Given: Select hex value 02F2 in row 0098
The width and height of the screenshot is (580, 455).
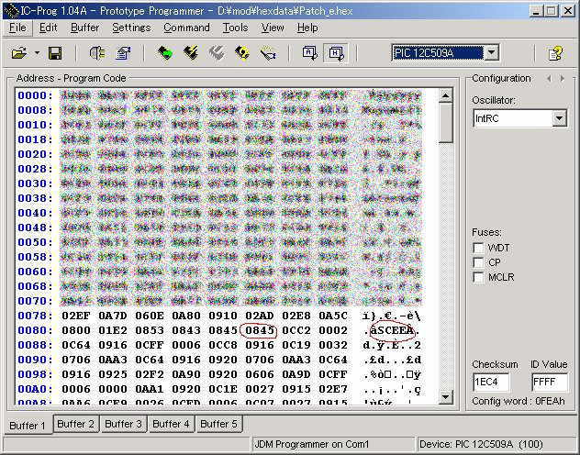Looking at the screenshot, I should pos(149,374).
